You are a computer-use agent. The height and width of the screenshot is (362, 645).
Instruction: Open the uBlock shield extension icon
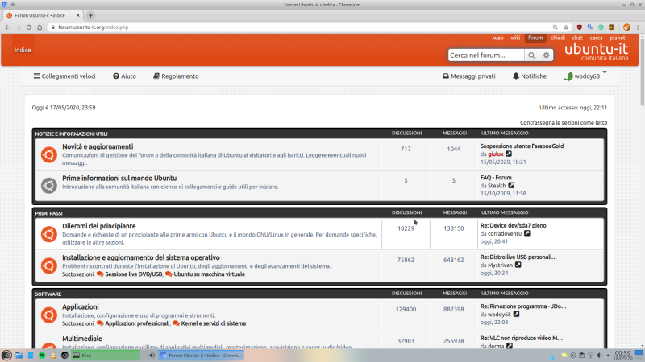point(579,27)
